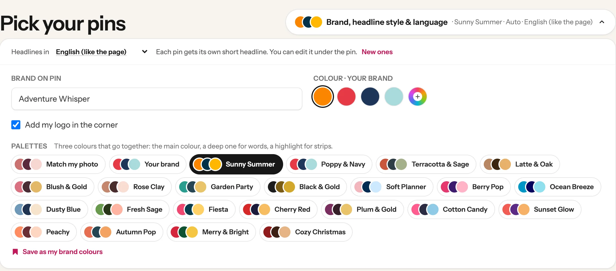Image resolution: width=616 pixels, height=271 pixels.
Task: Pick the Terracotta & Sage palette
Action: (426, 164)
